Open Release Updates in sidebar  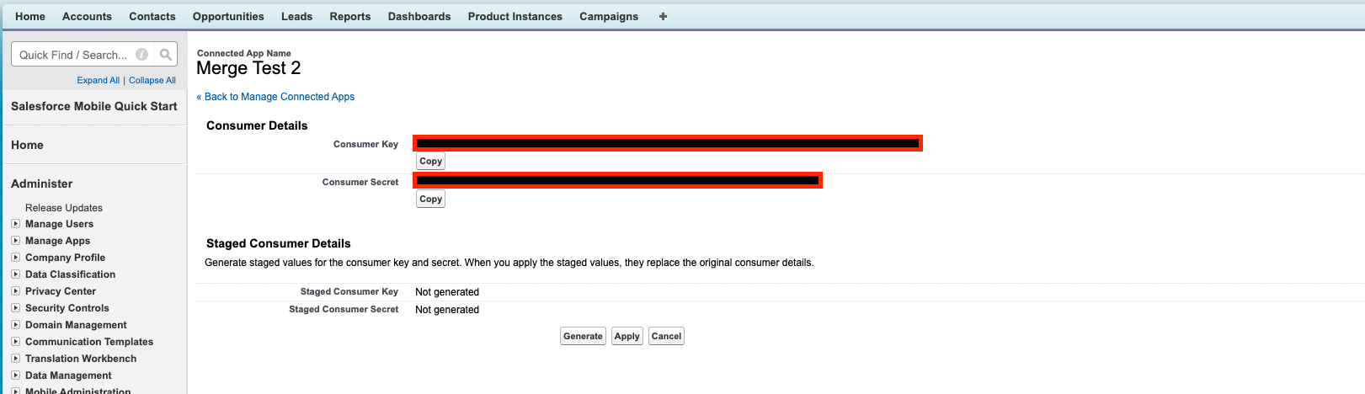[x=64, y=207]
